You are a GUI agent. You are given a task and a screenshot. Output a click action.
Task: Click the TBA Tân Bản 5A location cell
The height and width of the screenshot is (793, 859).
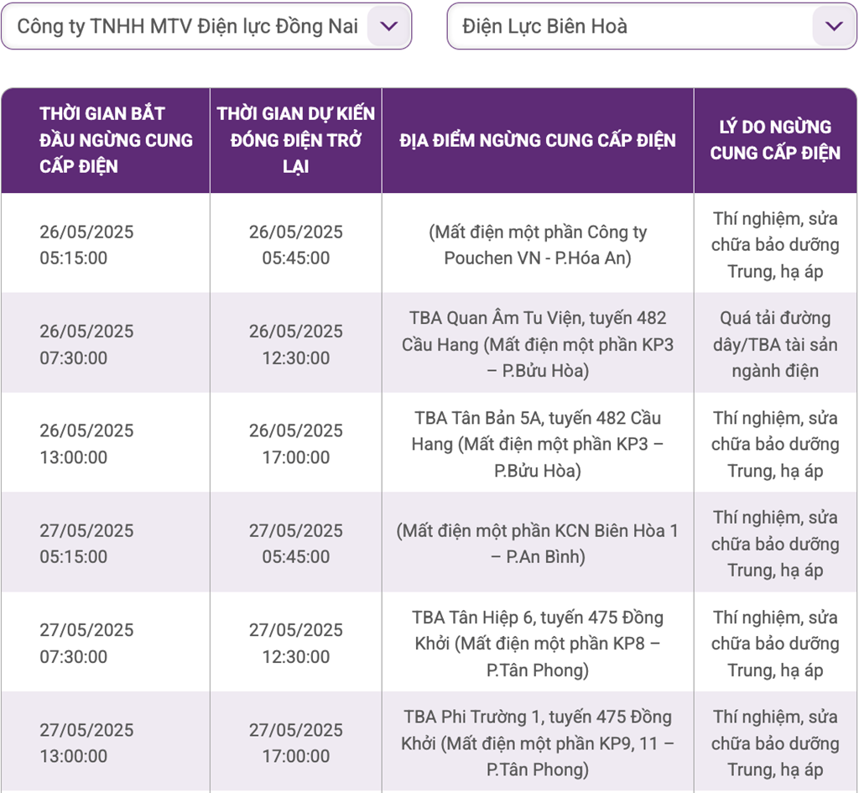[538, 444]
